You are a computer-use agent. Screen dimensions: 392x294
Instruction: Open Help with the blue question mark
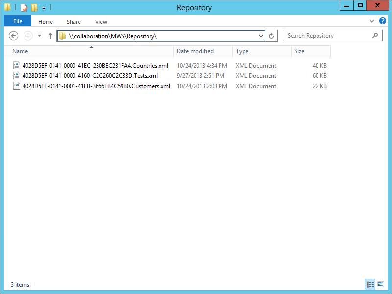pos(383,22)
